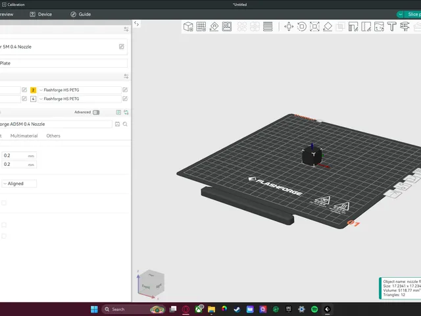The height and width of the screenshot is (316, 421).
Task: Edit the 5M 0.4 Nozzle printer preset
Action: pyautogui.click(x=121, y=47)
